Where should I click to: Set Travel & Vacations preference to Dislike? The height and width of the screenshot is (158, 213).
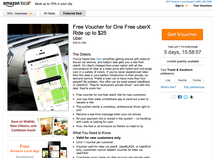click(197, 80)
